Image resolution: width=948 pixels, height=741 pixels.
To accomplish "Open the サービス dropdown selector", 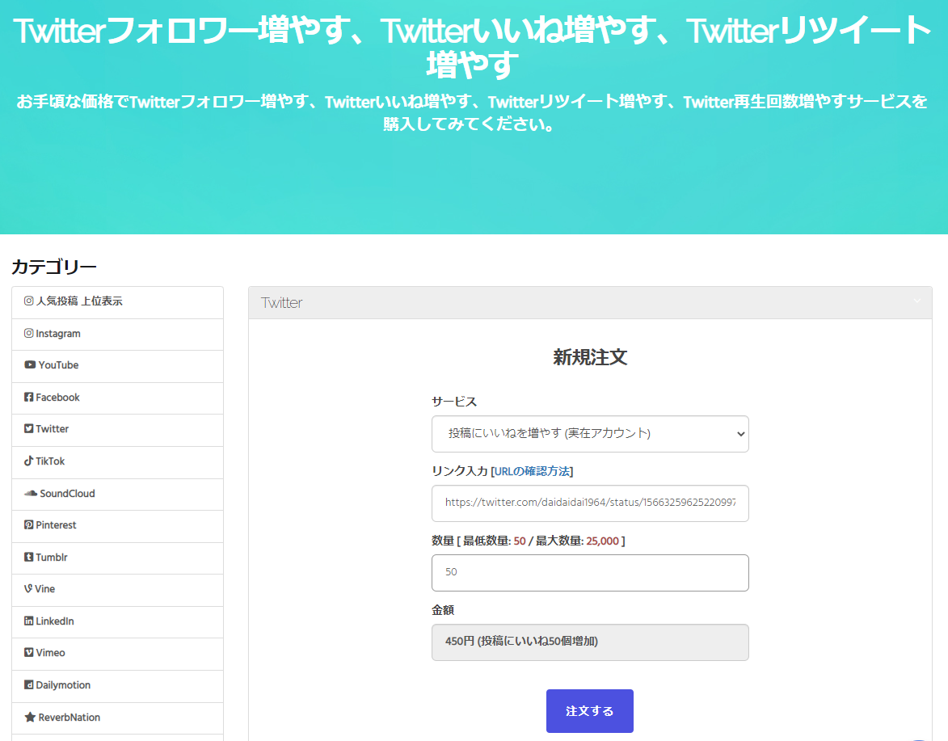I will 590,434.
